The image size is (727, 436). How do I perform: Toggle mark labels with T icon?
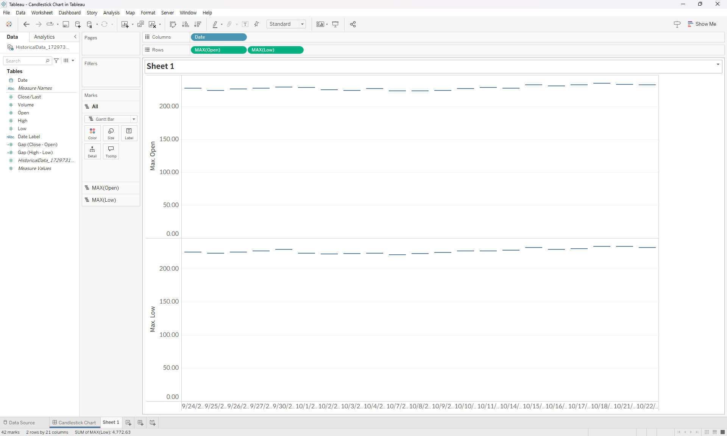pyautogui.click(x=245, y=24)
